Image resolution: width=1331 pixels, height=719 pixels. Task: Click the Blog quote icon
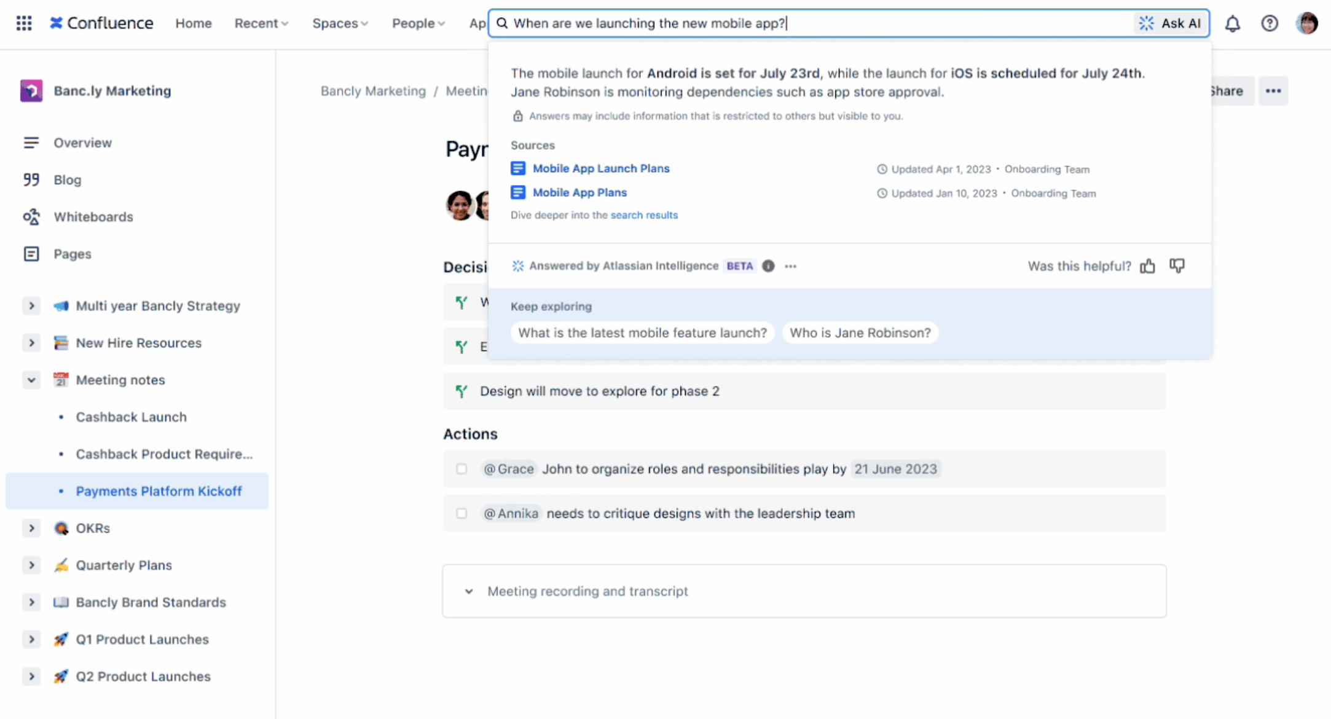point(31,179)
